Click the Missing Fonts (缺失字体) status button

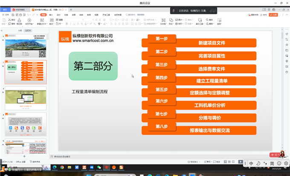[35, 162]
